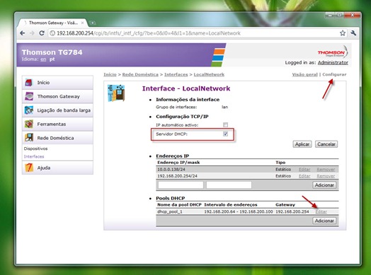This screenshot has width=371, height=275.
Task: Follow the Interfaces breadcrumb link
Action: [x=176, y=75]
